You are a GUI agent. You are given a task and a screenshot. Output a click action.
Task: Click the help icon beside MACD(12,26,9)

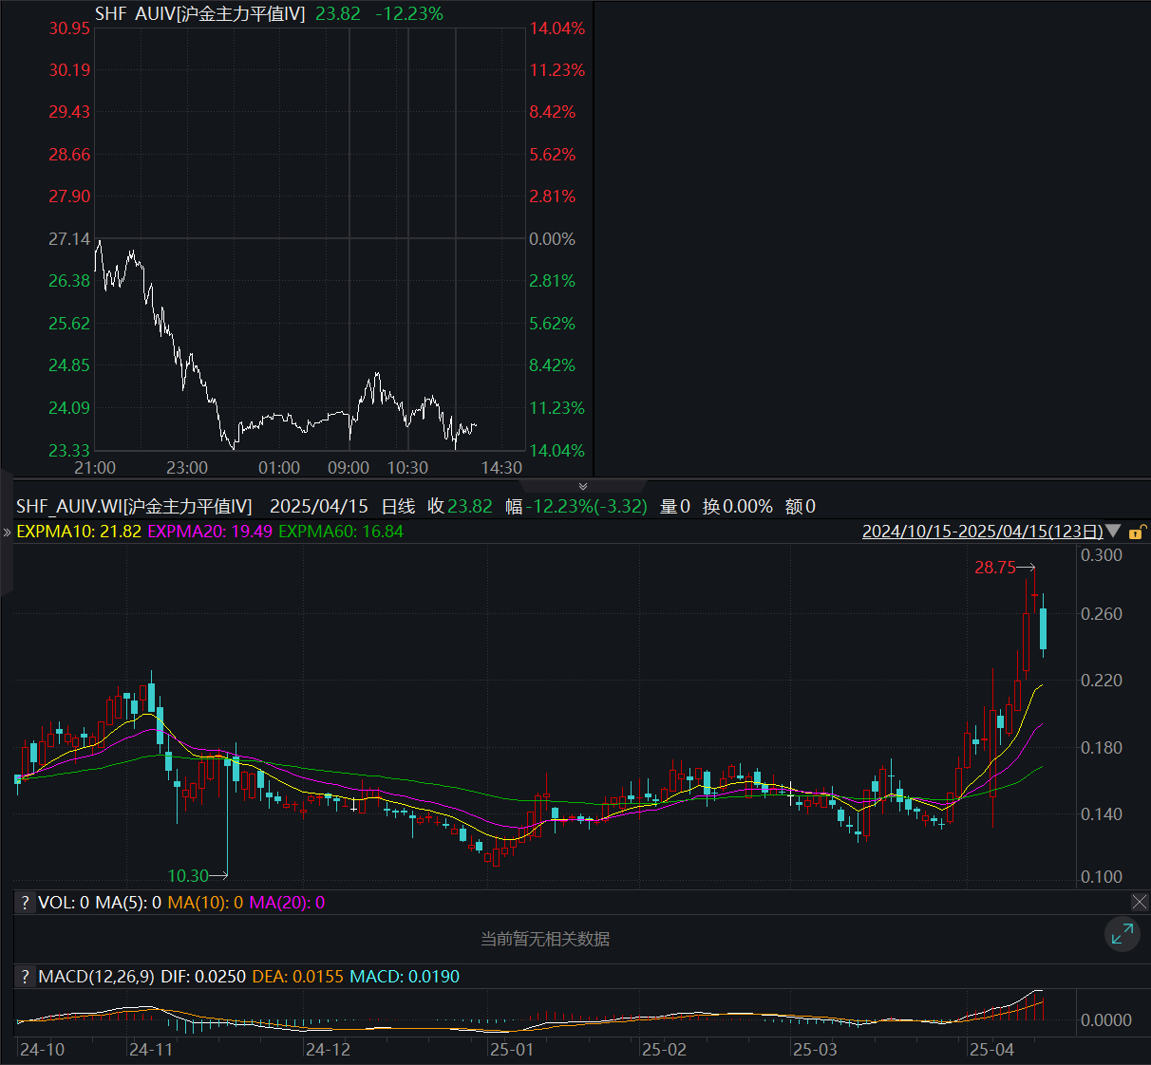pos(26,977)
